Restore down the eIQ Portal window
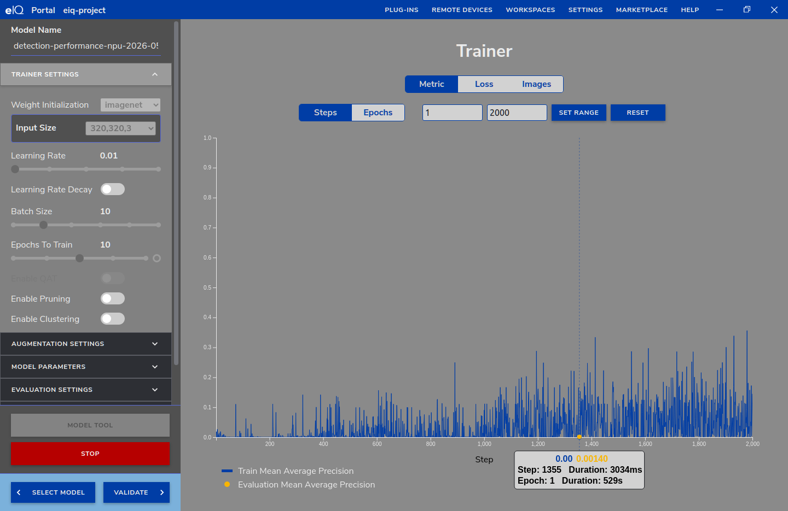Image resolution: width=788 pixels, height=511 pixels. pyautogui.click(x=747, y=10)
